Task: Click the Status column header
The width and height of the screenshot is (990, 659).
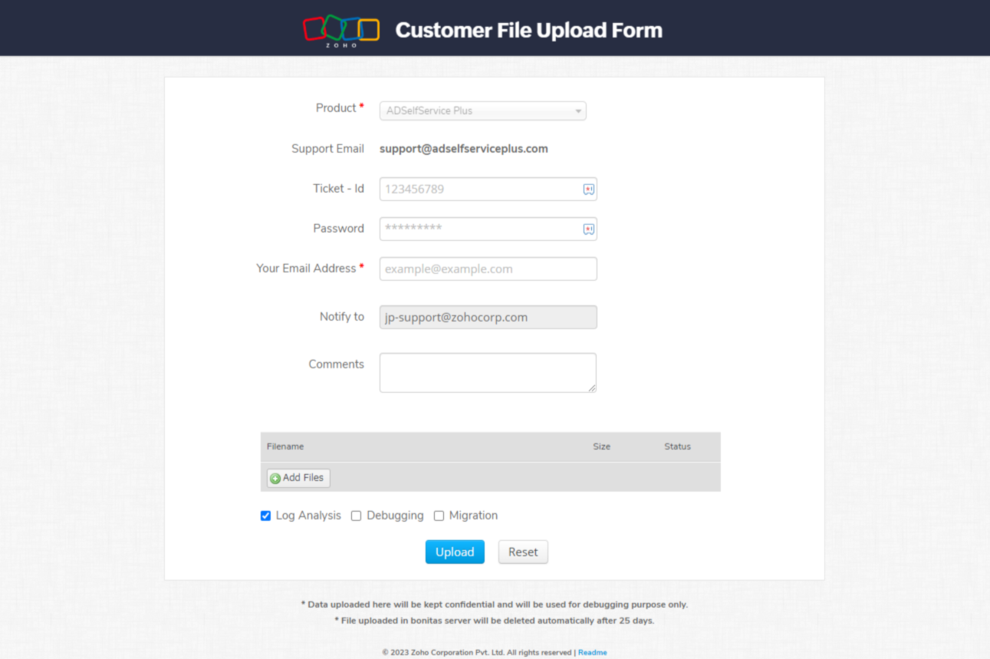Action: pyautogui.click(x=677, y=446)
